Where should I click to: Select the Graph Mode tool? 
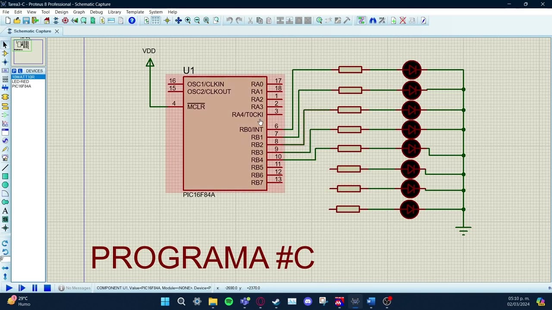click(x=5, y=124)
